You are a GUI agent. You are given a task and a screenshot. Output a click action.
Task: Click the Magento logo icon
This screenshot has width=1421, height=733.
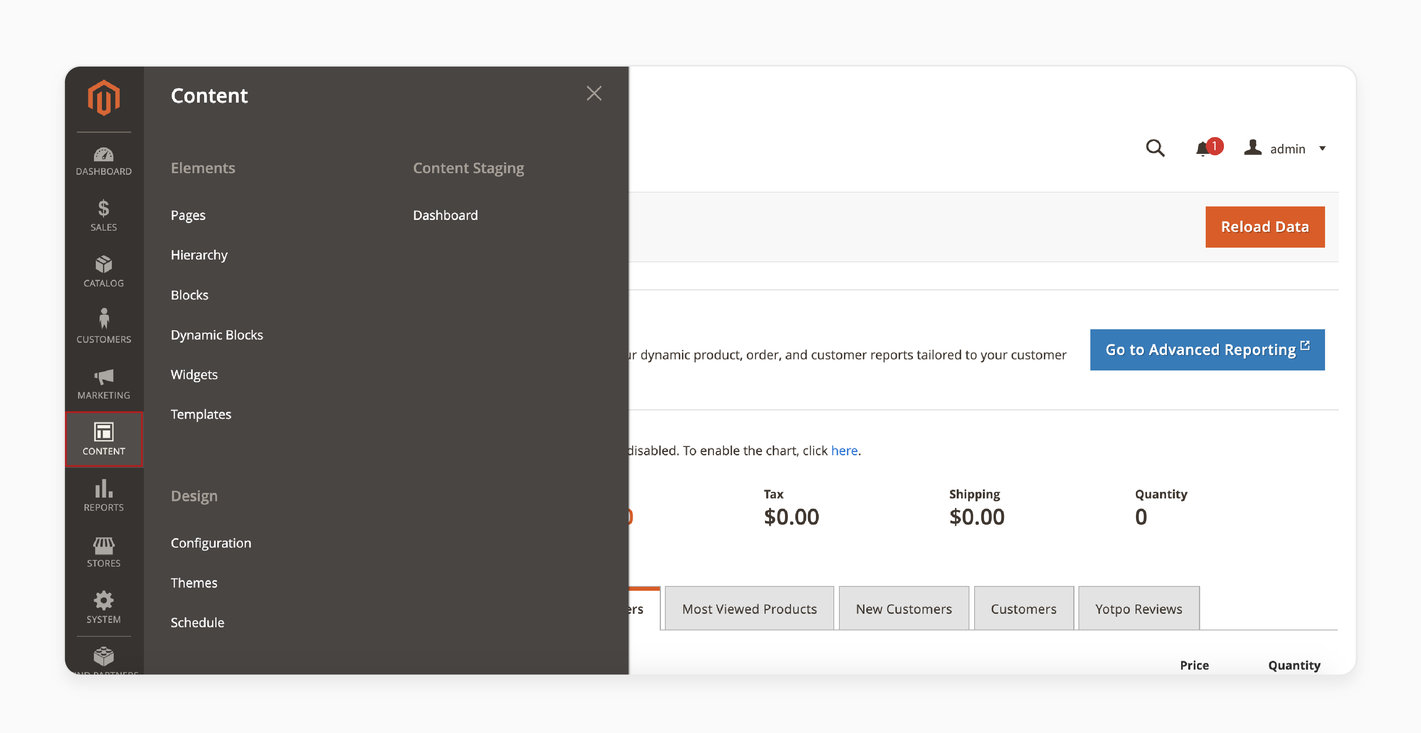pyautogui.click(x=104, y=98)
